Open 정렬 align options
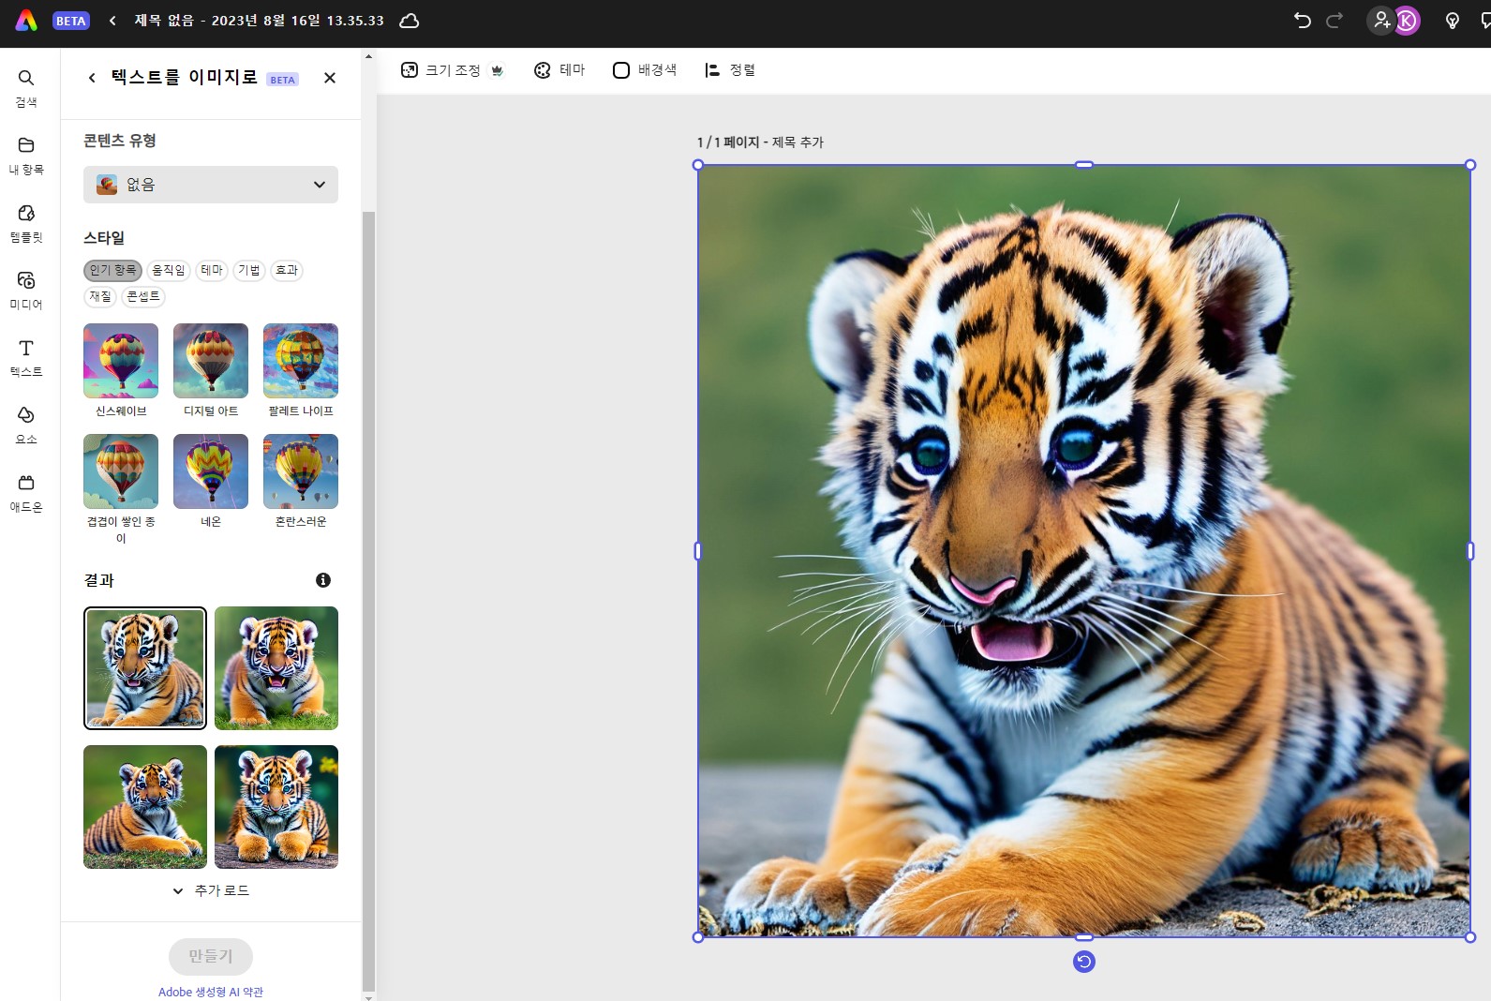Screen dimensions: 1491x1001 (x=730, y=70)
